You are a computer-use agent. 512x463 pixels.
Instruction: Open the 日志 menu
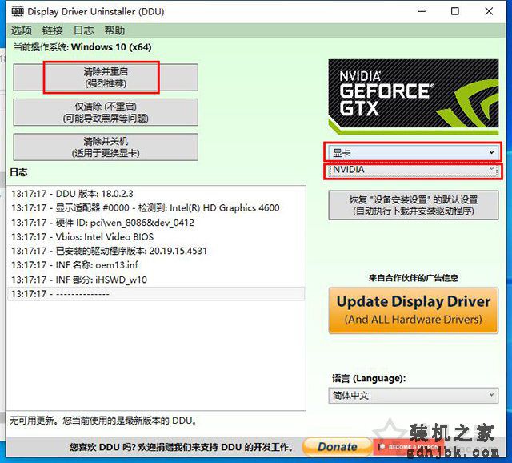[x=83, y=30]
